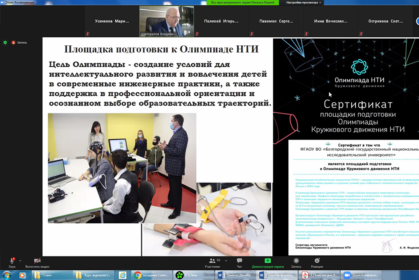The image size is (419, 280).
Task: Click the green encryption shield icon
Action: 5,42
